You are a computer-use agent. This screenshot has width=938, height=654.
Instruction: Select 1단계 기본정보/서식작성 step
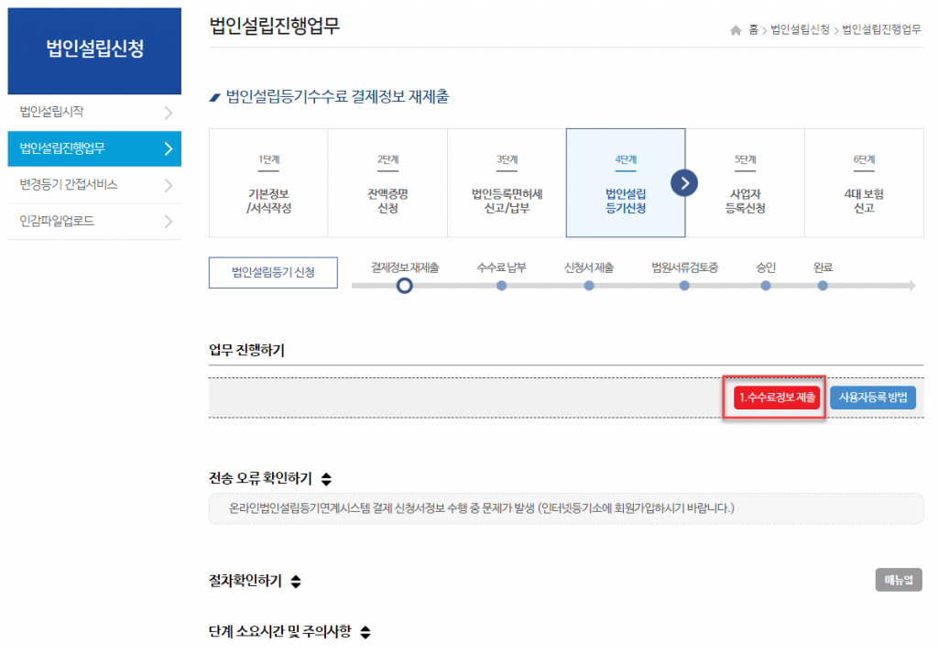point(268,183)
